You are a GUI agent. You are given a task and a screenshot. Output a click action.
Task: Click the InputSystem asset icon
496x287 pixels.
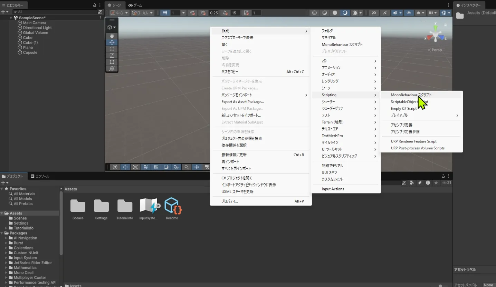click(149, 206)
